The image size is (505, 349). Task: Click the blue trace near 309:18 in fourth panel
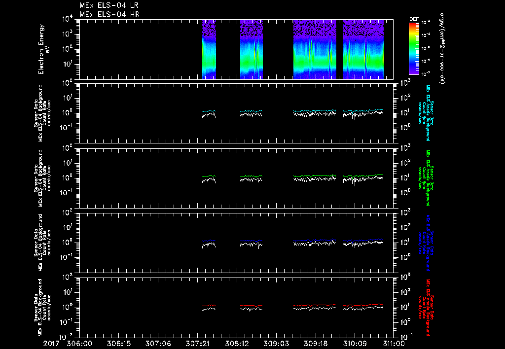point(315,241)
